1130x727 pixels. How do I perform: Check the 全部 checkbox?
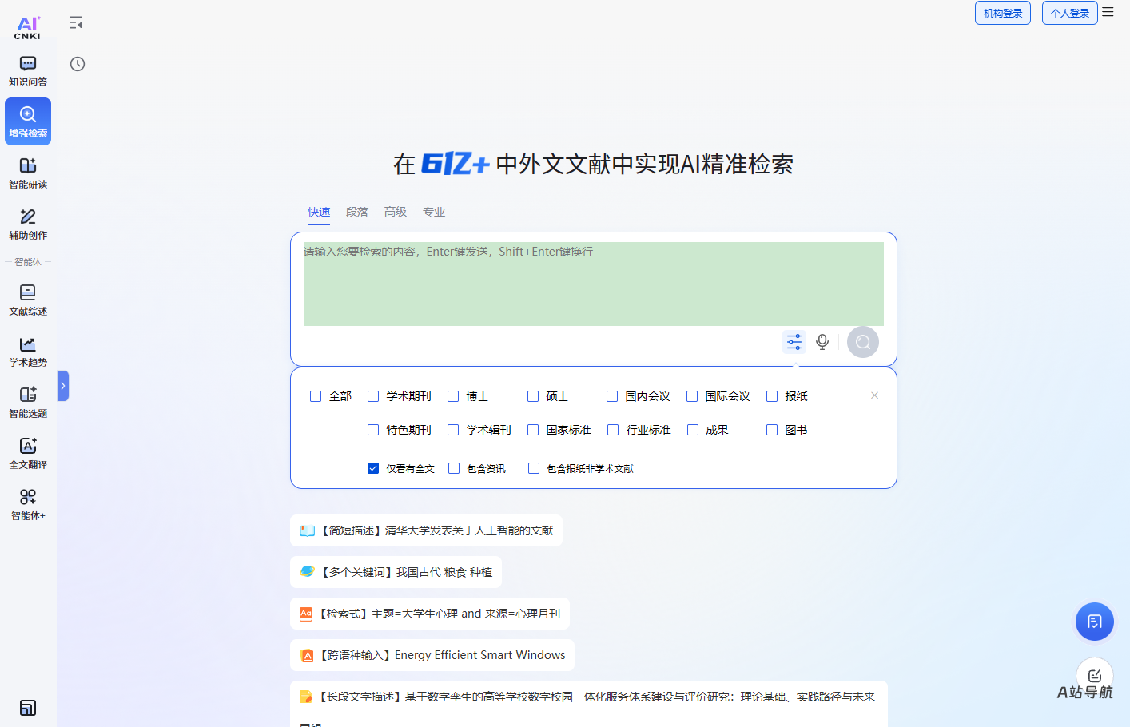pyautogui.click(x=316, y=396)
